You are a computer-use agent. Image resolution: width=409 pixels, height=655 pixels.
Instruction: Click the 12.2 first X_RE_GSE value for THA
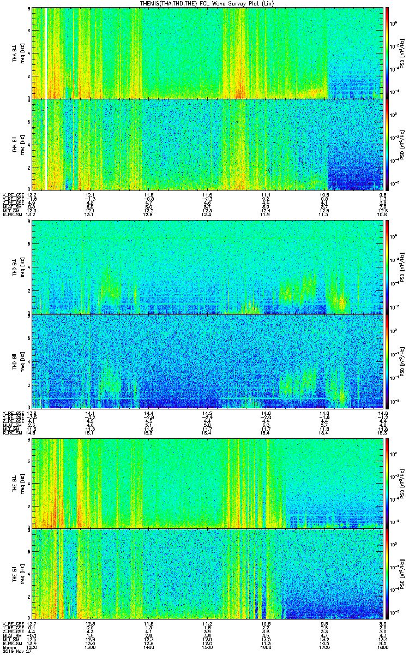(x=32, y=195)
